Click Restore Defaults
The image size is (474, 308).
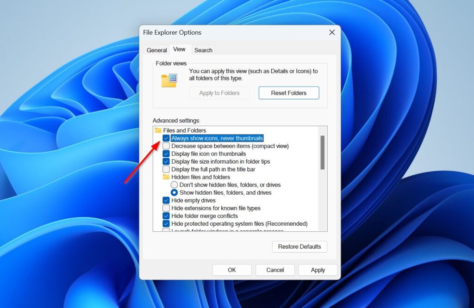(299, 246)
